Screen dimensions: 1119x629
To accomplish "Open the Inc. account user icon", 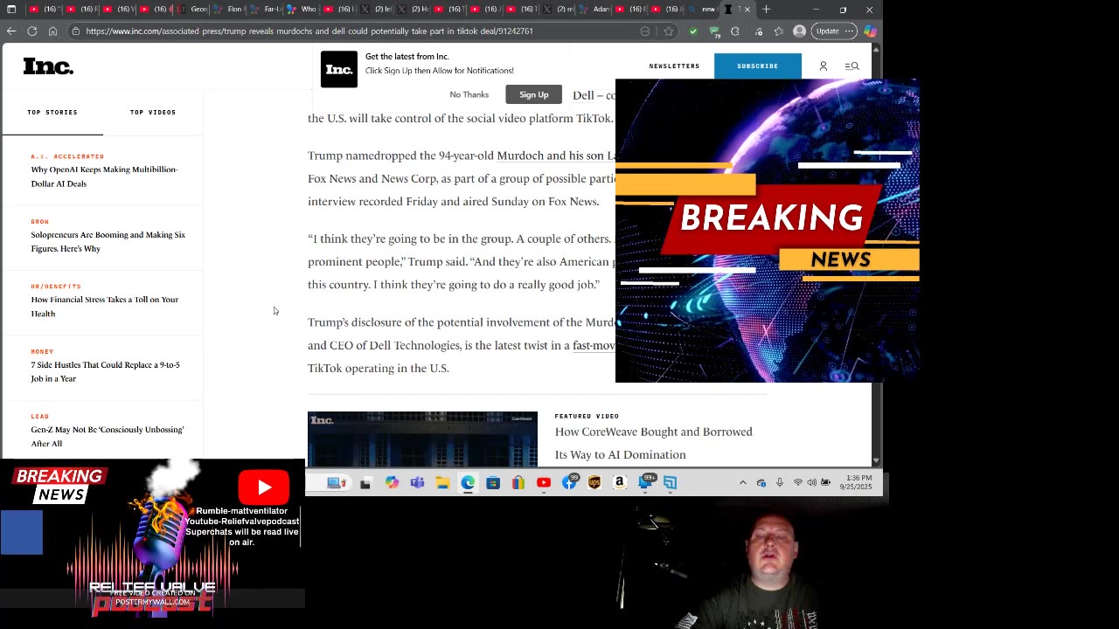I will (x=824, y=66).
